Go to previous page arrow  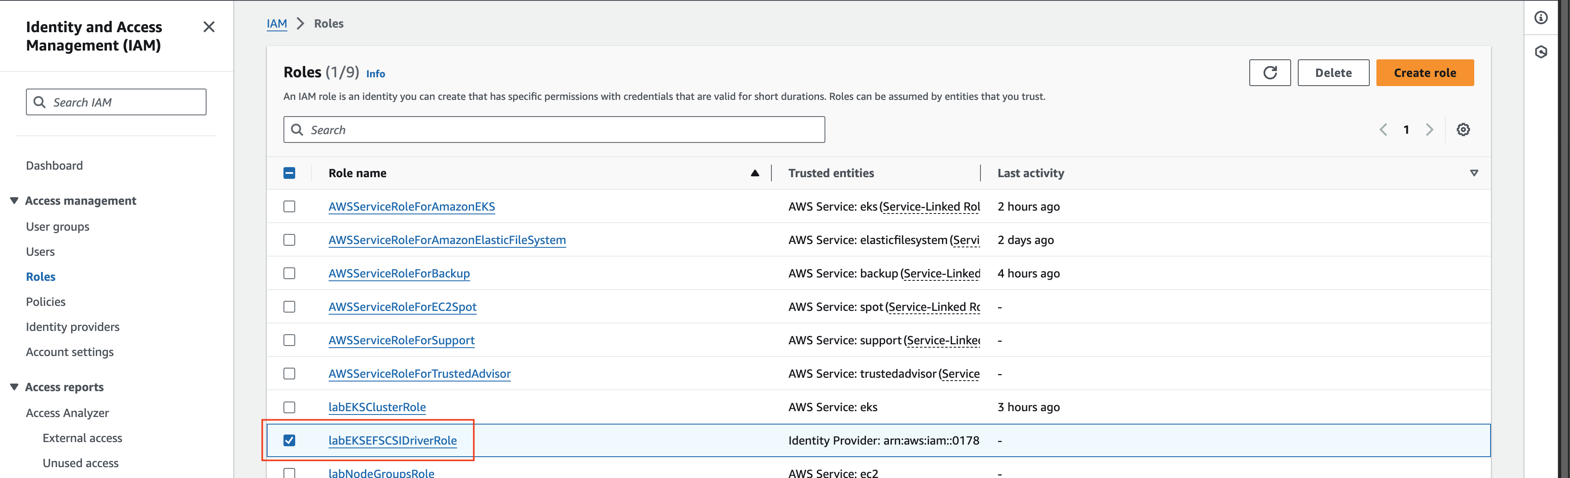[x=1384, y=130]
